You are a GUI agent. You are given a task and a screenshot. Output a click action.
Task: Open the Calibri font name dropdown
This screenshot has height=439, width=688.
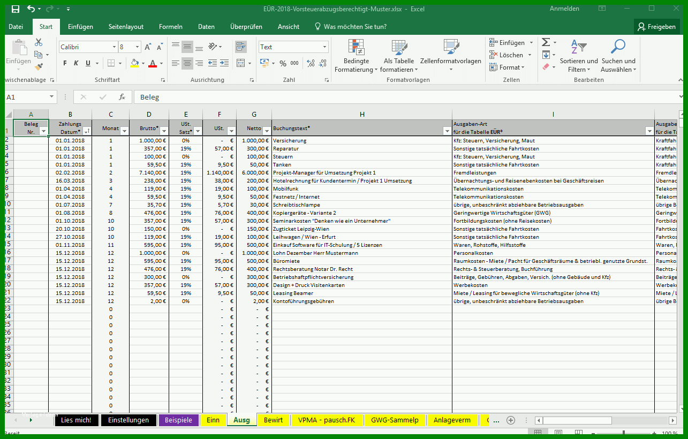coord(114,47)
